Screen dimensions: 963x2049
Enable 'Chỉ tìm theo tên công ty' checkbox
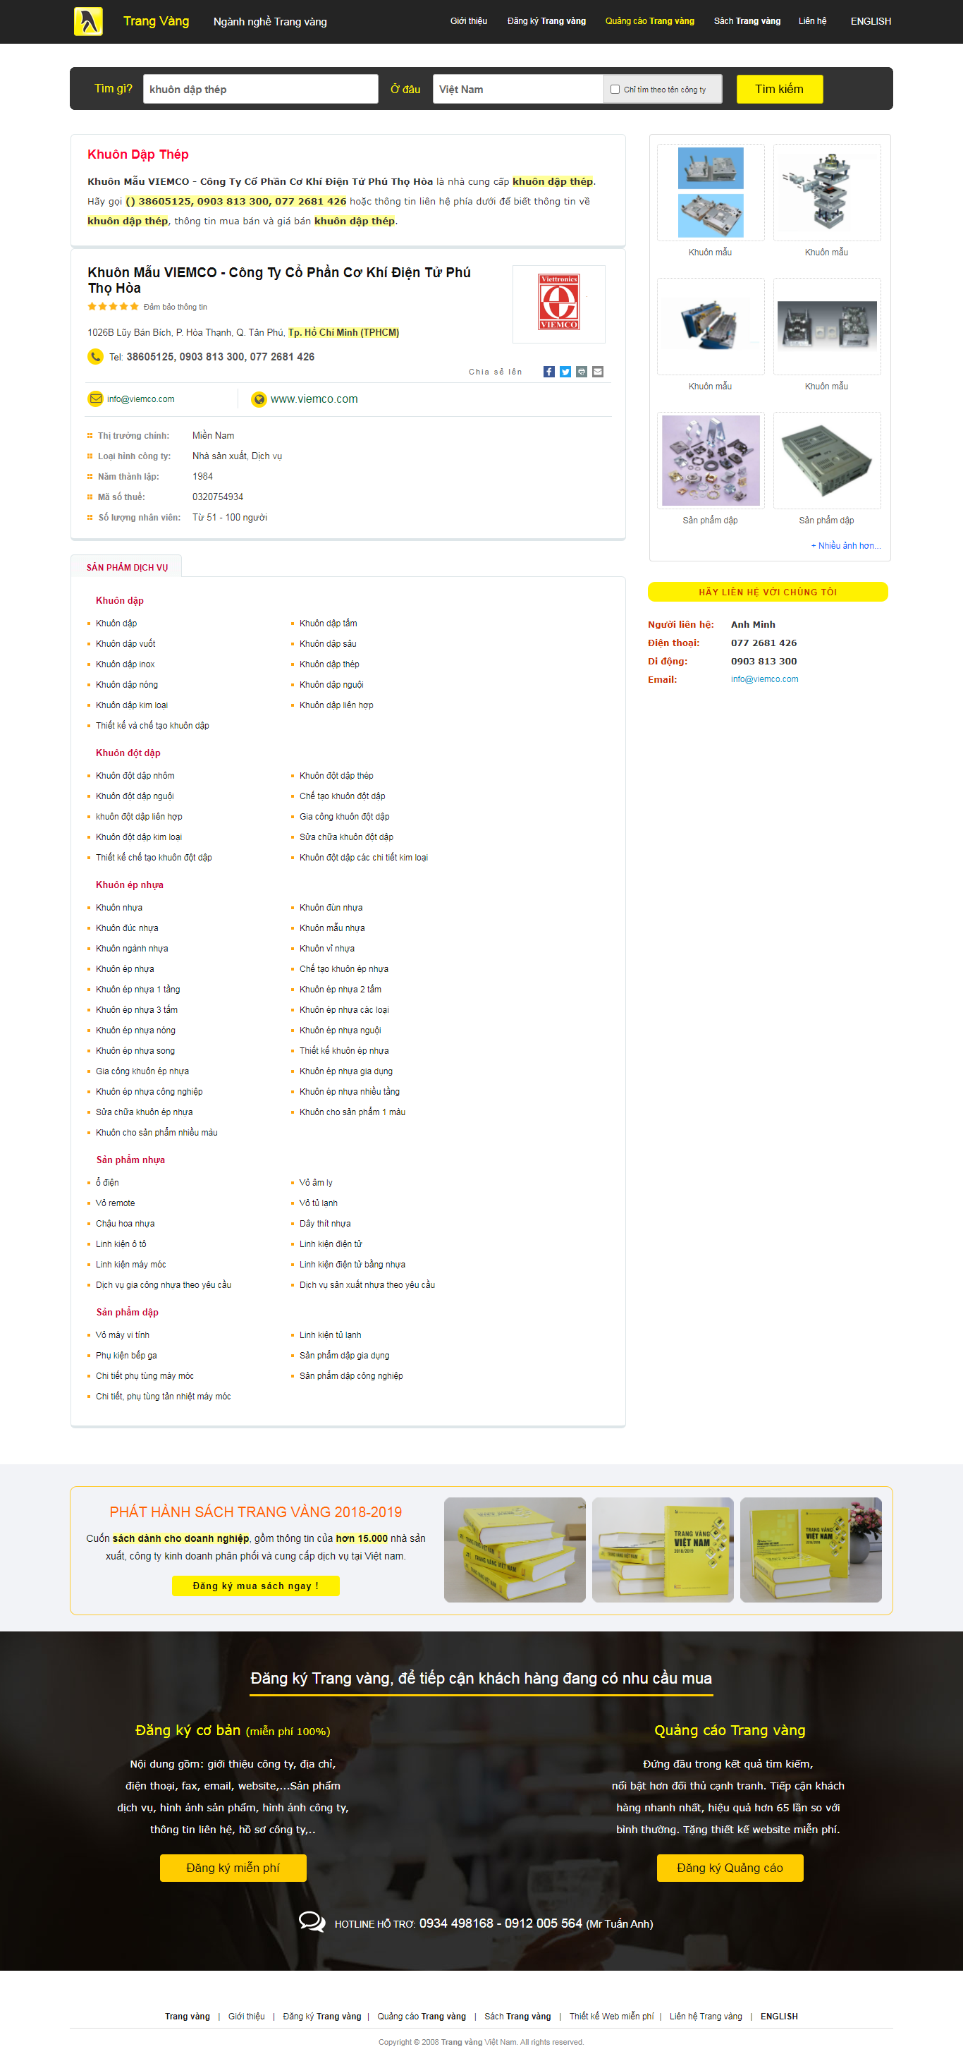click(x=615, y=89)
